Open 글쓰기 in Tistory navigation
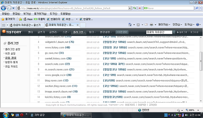The width and height of the screenshot is (203, 118). point(41,32)
